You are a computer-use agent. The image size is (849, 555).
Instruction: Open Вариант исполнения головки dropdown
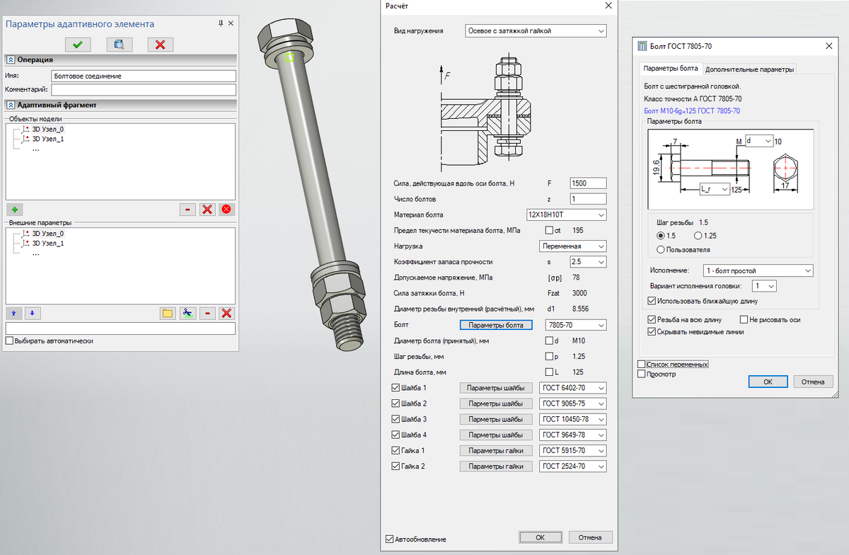point(764,285)
